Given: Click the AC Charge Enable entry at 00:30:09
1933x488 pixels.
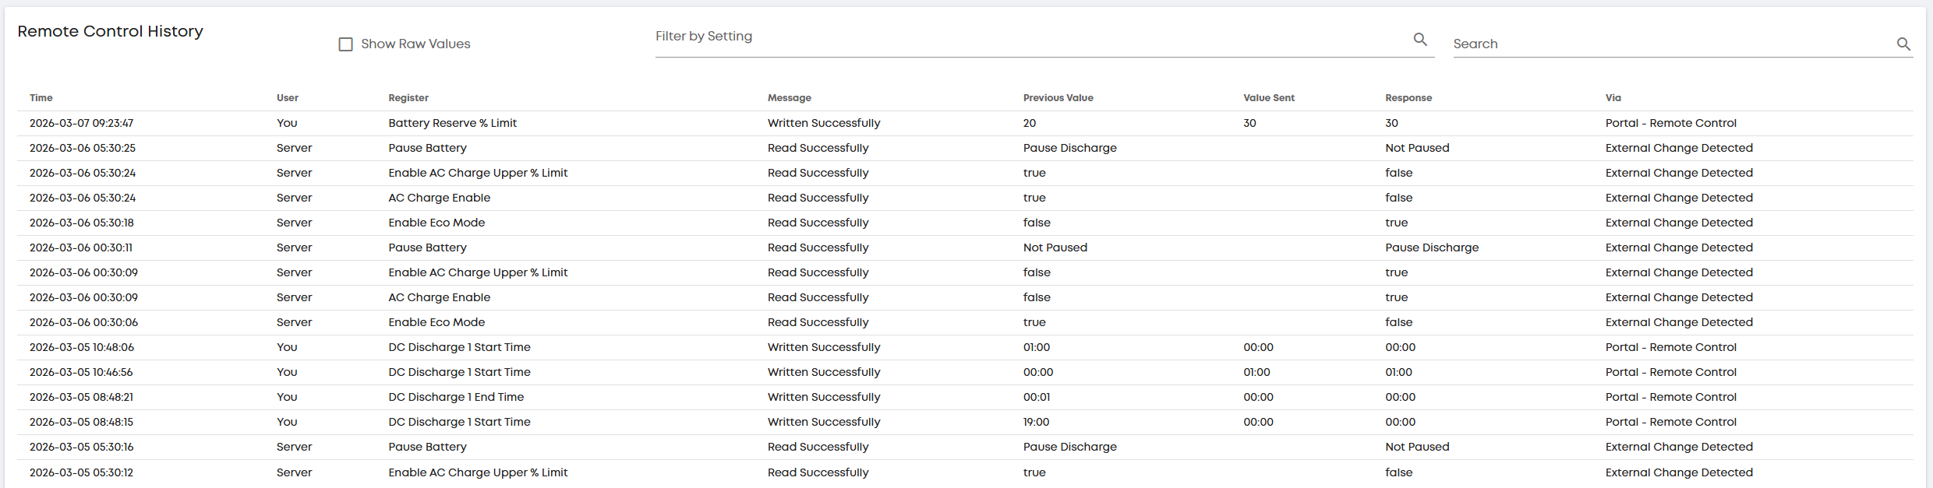Looking at the screenshot, I should click(439, 297).
